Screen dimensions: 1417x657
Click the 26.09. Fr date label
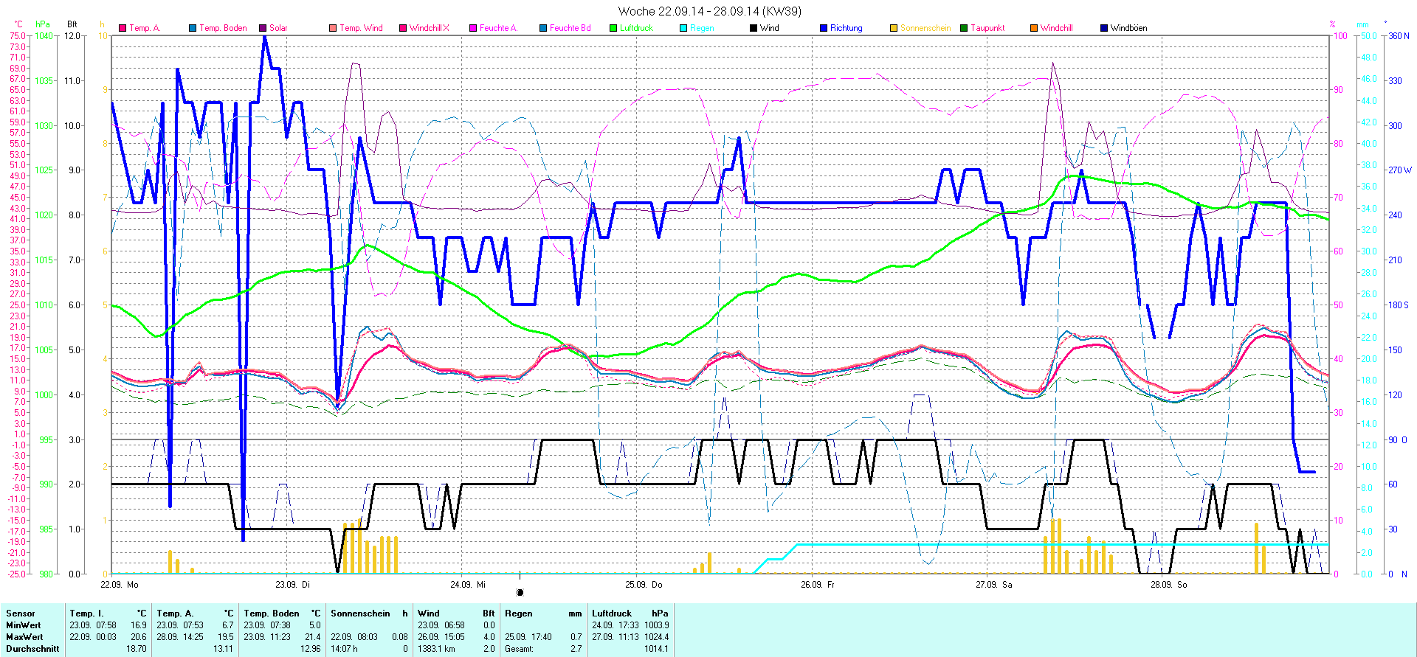tap(818, 585)
